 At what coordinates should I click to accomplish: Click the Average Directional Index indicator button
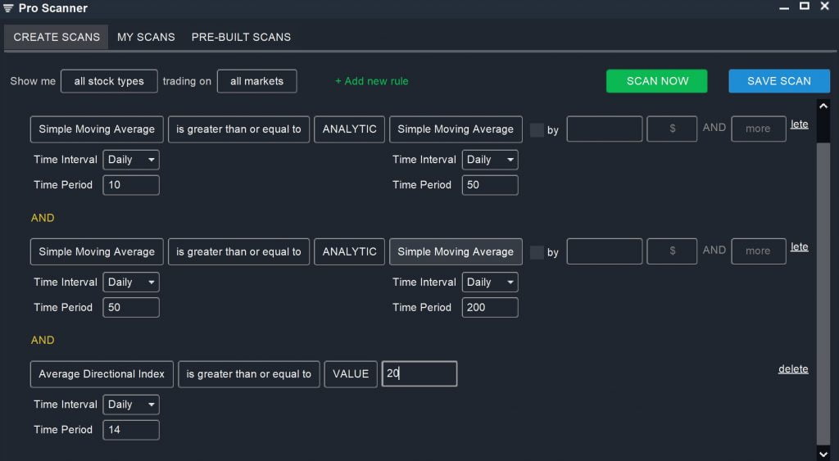[102, 374]
